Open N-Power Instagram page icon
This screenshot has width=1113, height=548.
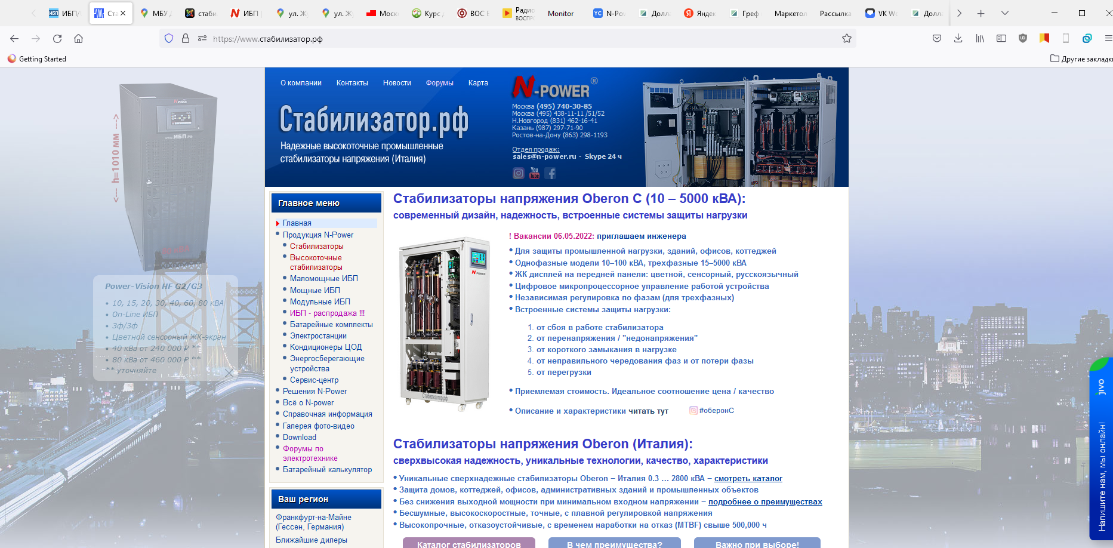[x=519, y=173]
